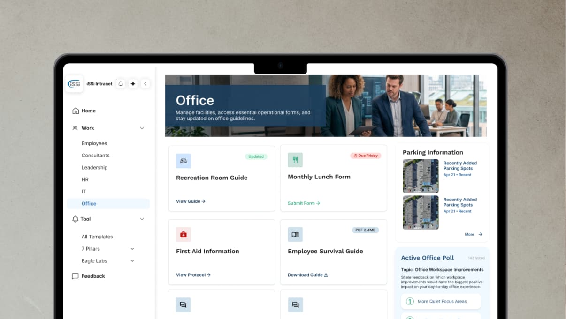Click the Office banner image

(326, 105)
